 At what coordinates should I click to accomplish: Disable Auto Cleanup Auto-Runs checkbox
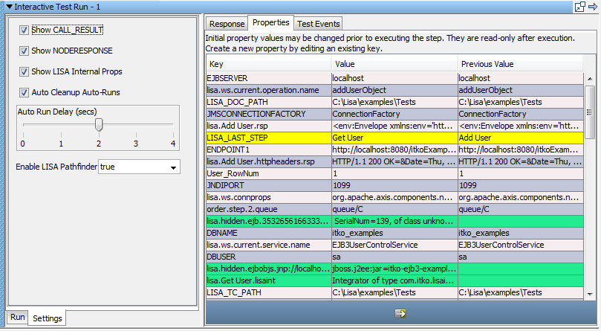click(x=25, y=92)
